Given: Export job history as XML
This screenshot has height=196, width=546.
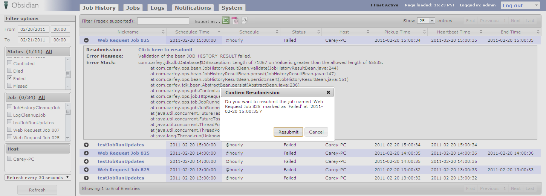Looking at the screenshot, I should click(235, 21).
